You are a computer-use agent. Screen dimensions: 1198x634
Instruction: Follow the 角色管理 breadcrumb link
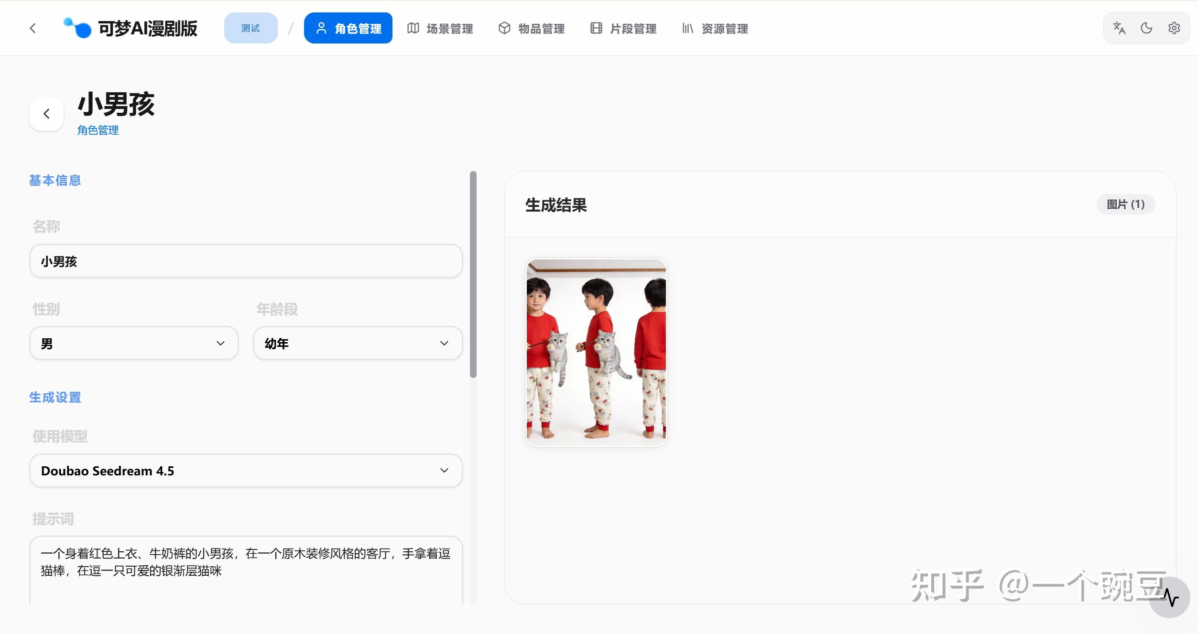tap(98, 130)
